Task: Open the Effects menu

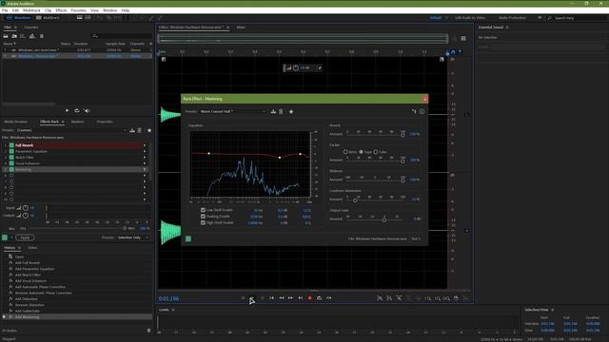Action: (61, 10)
